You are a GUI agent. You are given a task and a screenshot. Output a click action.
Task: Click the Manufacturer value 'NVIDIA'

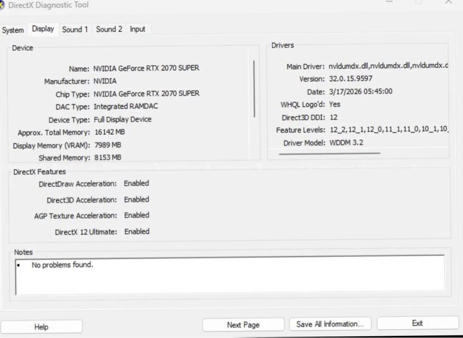click(x=105, y=81)
